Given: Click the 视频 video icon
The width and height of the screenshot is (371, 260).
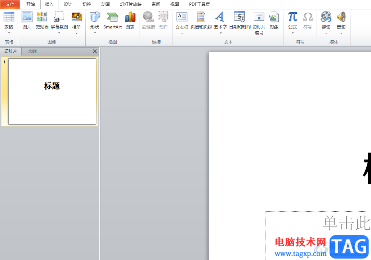Looking at the screenshot, I should tap(326, 17).
